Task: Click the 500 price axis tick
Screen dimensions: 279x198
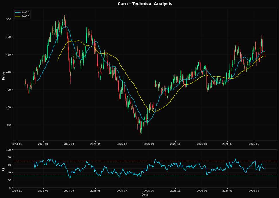Action: (9, 19)
